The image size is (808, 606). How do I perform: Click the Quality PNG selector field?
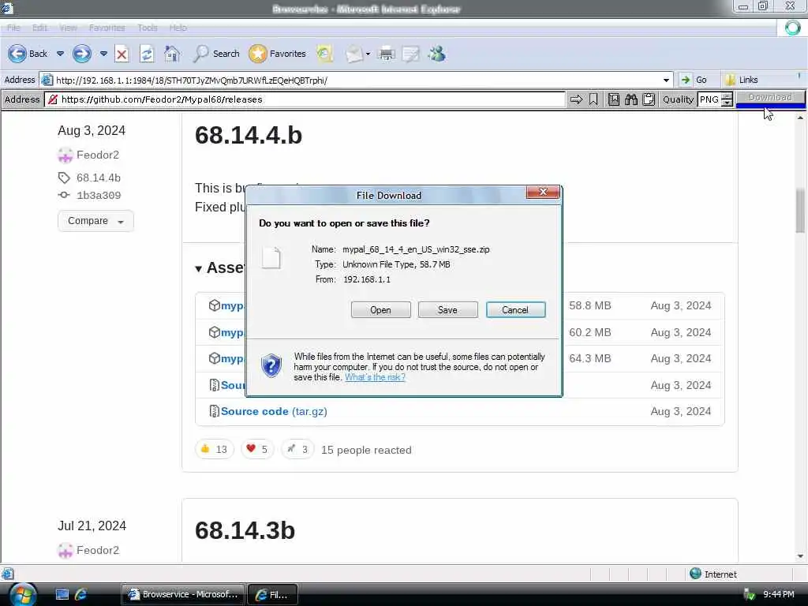709,99
